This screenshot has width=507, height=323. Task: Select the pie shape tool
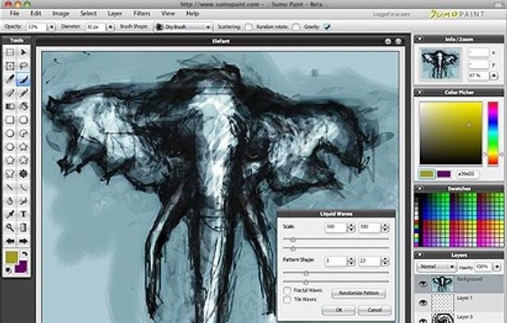click(x=23, y=134)
